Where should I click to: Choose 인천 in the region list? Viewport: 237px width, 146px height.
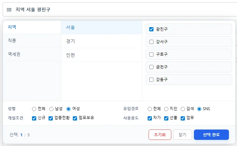click(102, 55)
